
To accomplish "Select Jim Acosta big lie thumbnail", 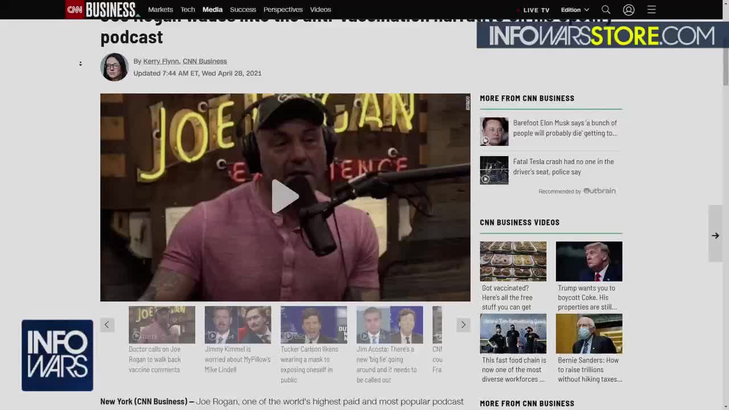I will [390, 325].
